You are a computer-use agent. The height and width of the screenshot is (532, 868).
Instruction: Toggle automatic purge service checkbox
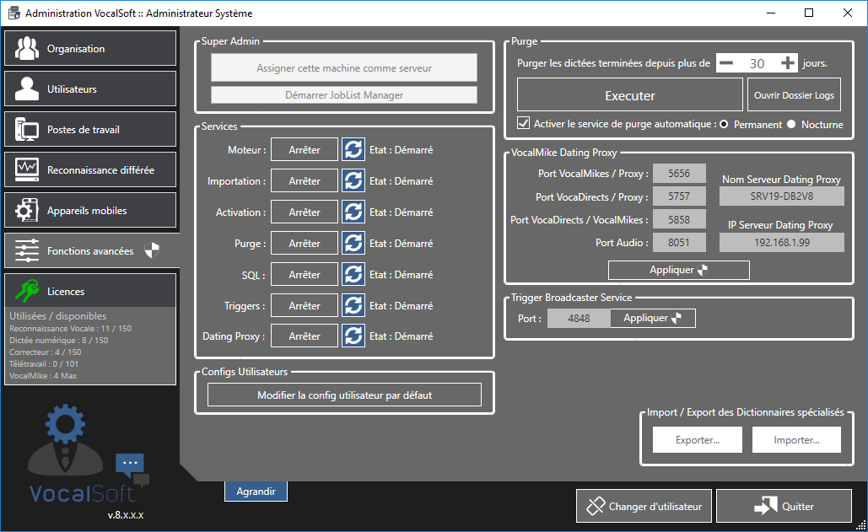[x=523, y=123]
